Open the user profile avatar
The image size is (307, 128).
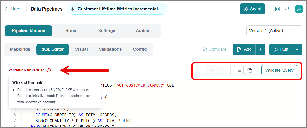[299, 9]
